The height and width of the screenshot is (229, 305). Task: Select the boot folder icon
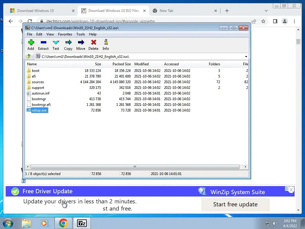[29, 70]
